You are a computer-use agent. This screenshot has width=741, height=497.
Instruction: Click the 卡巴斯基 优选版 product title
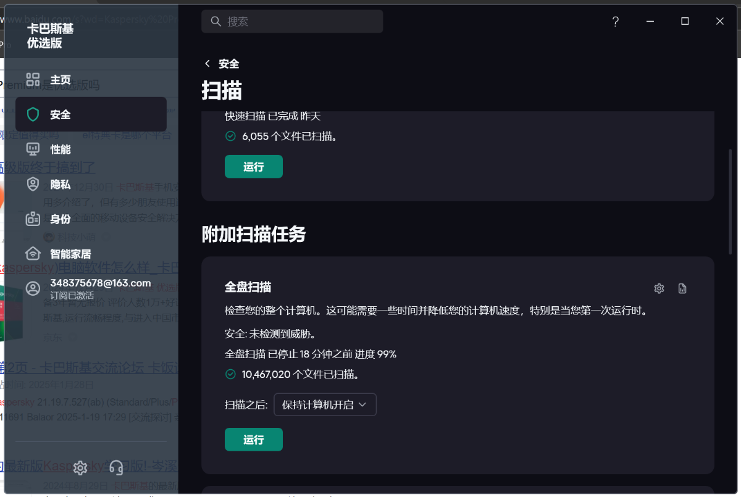[50, 36]
